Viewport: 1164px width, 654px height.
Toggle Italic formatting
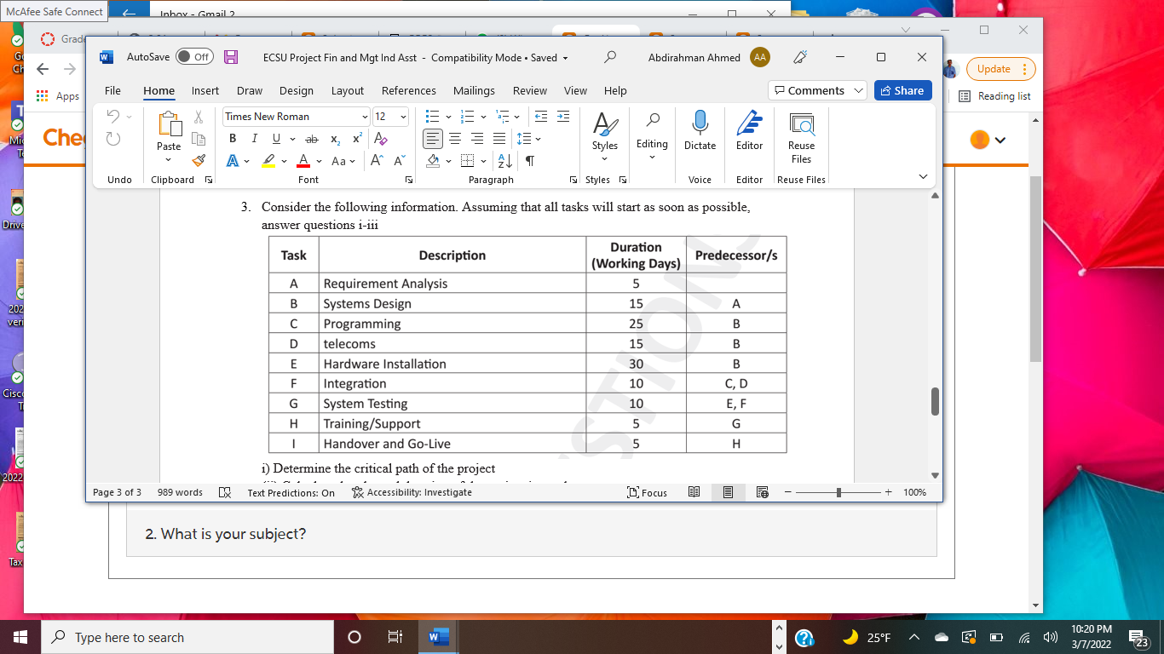click(x=255, y=139)
